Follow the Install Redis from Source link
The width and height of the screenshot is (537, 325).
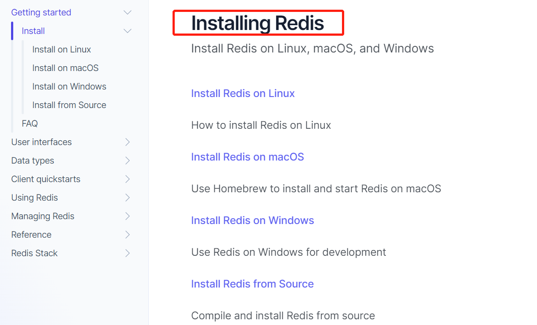[x=252, y=284]
